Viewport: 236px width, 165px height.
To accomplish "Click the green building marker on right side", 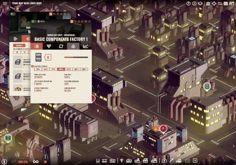I will (207, 87).
